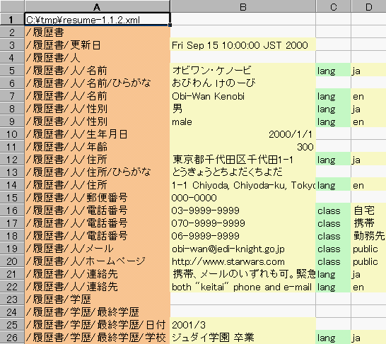The image size is (386, 344).
Task: Select column A header
Action: coord(98,6)
